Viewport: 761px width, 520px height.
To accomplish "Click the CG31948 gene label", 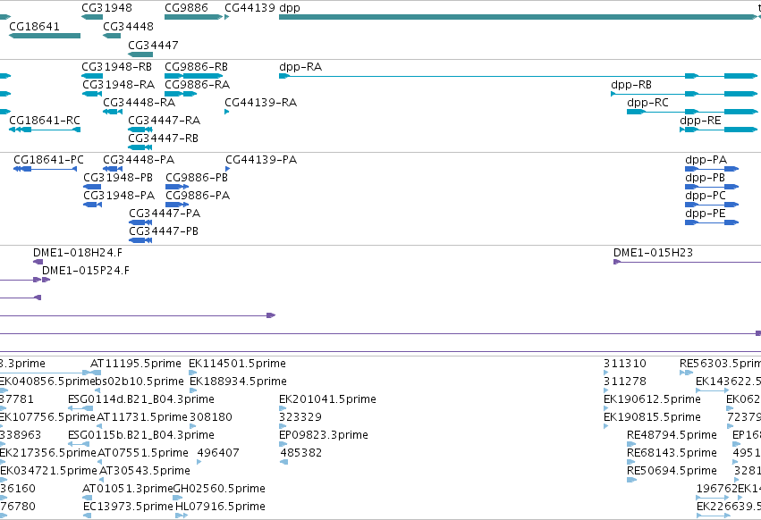I will (106, 8).
